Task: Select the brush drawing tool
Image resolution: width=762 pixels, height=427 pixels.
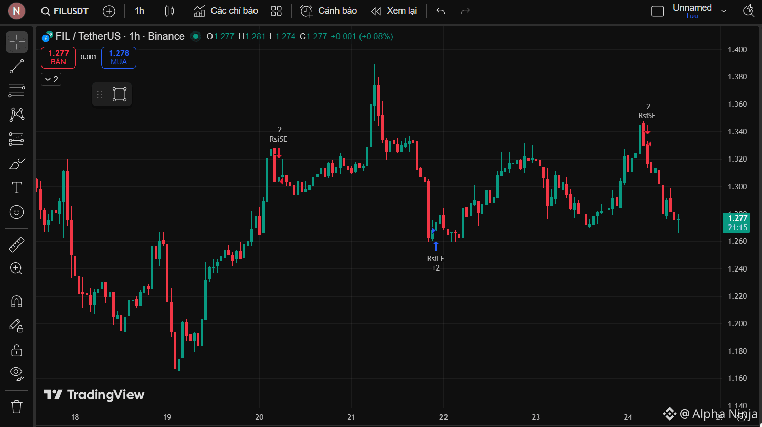Action: (16, 164)
